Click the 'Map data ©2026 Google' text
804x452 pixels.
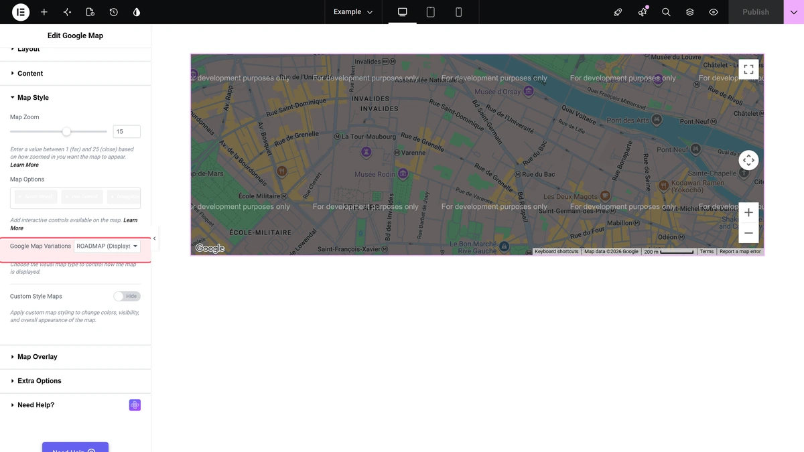tap(611, 252)
